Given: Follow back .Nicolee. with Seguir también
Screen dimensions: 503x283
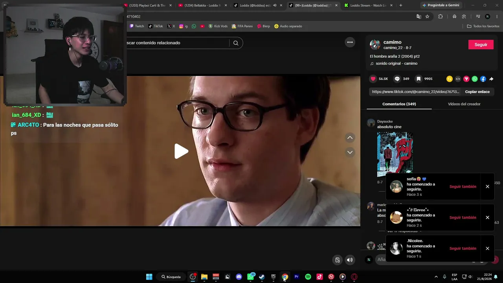Looking at the screenshot, I should point(463,248).
